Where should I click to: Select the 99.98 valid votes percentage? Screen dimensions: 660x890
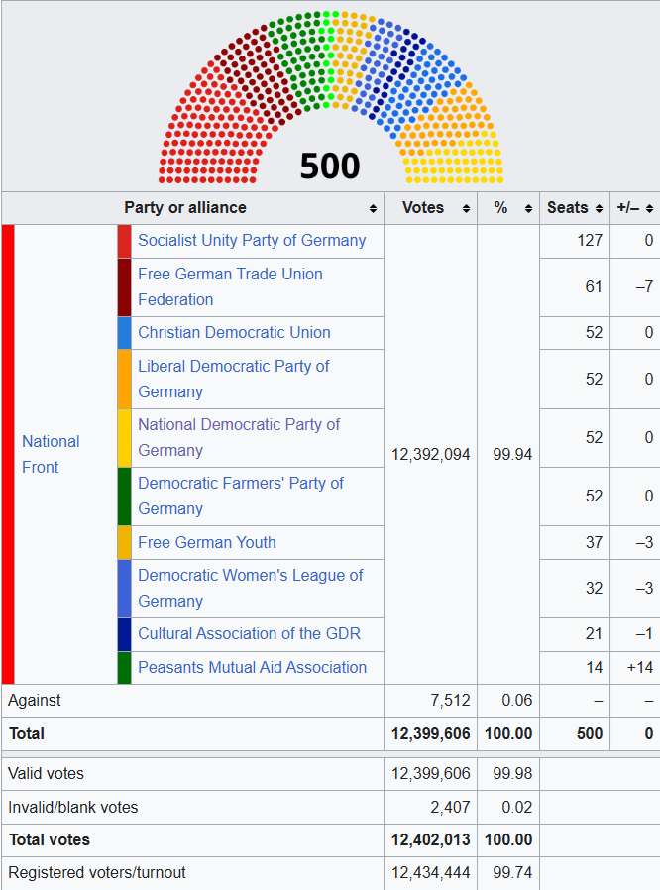508,774
